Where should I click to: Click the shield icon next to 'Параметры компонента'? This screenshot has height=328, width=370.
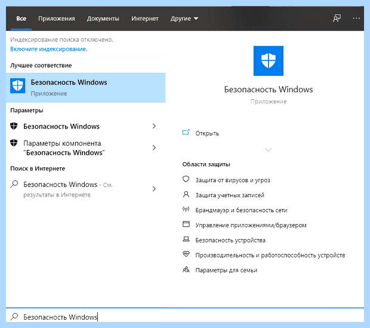click(x=14, y=143)
